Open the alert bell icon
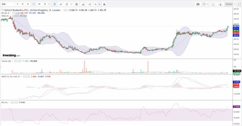The height and width of the screenshot is (126, 242). pos(105,4)
